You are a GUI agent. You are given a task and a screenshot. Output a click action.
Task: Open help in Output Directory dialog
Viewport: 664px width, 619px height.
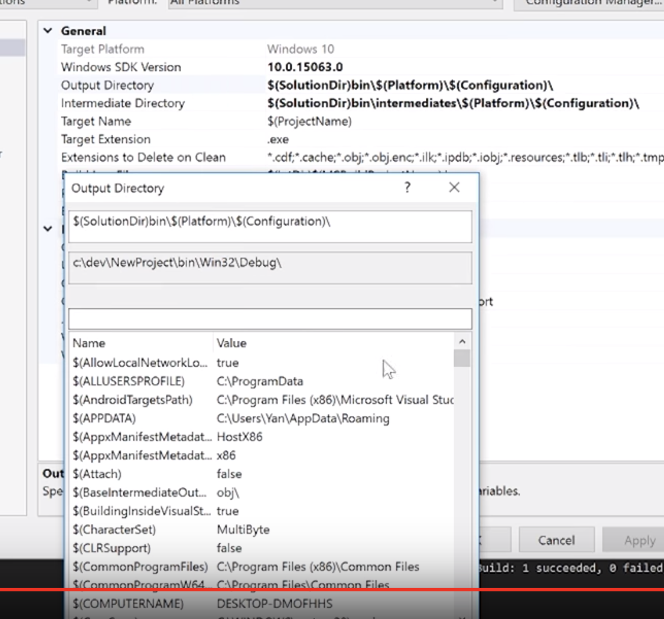[407, 188]
